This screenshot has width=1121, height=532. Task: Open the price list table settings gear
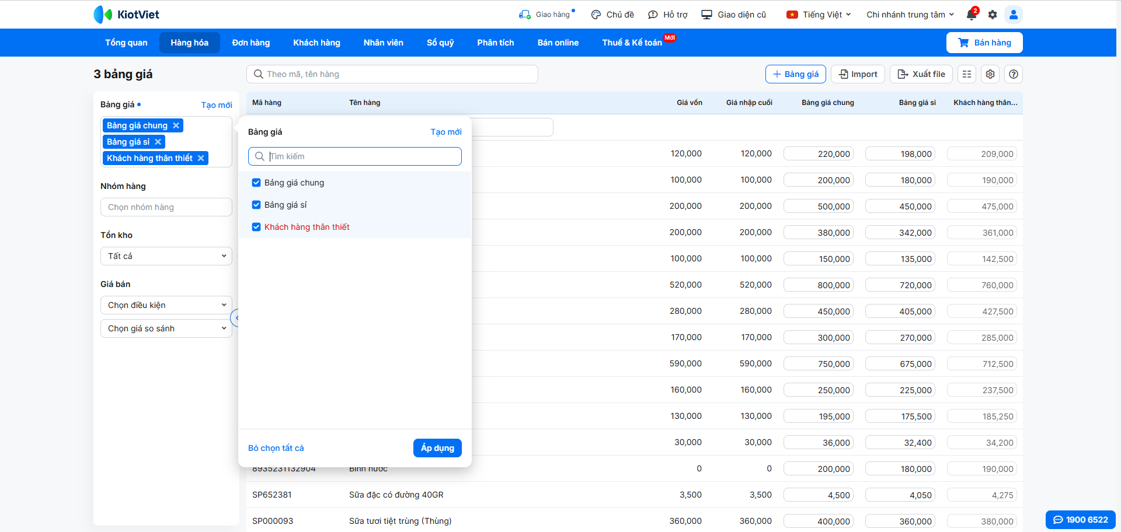pos(990,74)
